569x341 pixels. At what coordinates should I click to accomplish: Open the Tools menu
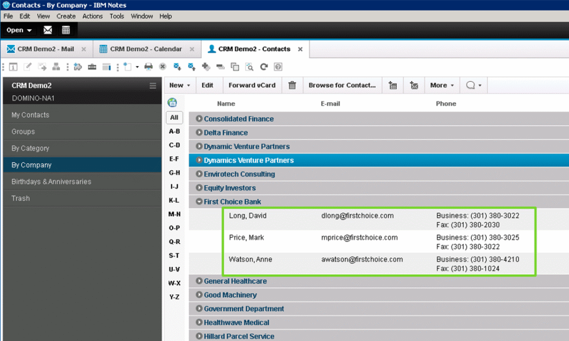point(117,16)
